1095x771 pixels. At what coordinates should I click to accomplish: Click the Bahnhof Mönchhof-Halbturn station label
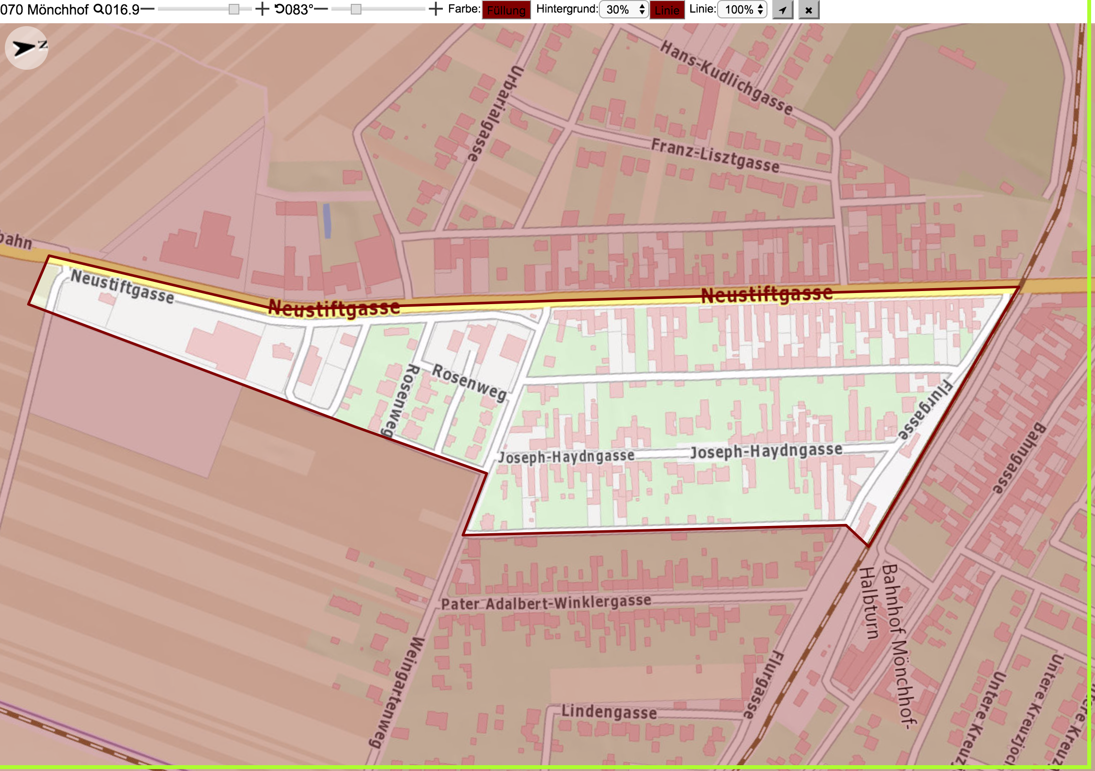(888, 644)
